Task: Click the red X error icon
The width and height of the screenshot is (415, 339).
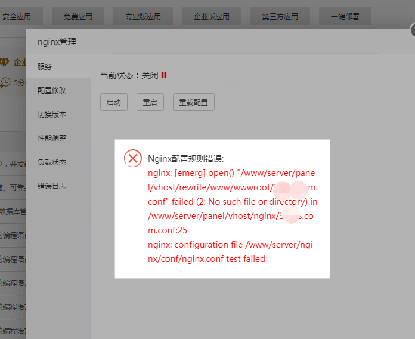Action: tap(132, 158)
